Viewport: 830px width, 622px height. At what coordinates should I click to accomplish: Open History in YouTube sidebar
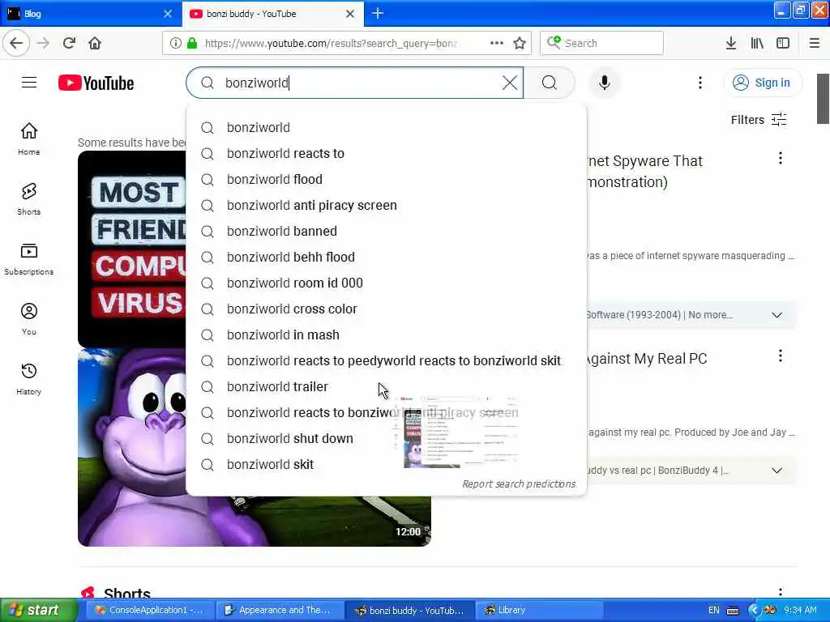[x=29, y=379]
